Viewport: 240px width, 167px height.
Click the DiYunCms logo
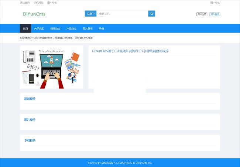[34, 14]
